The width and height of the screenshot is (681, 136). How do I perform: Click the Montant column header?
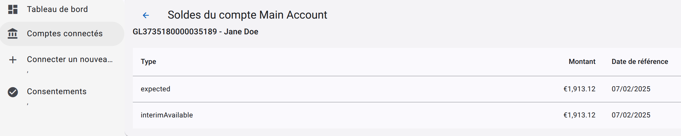click(582, 62)
